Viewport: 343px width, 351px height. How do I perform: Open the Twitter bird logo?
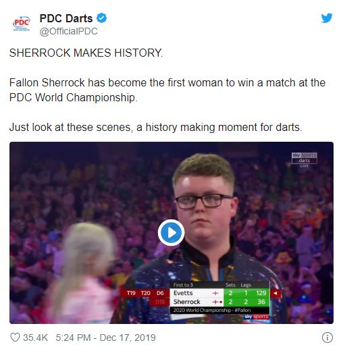click(327, 18)
